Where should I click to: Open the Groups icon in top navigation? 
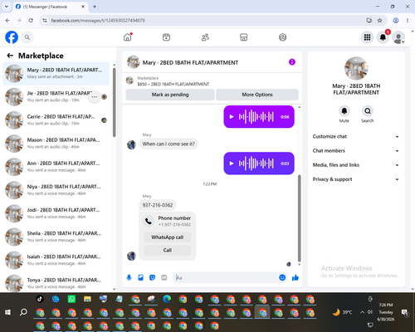282,37
